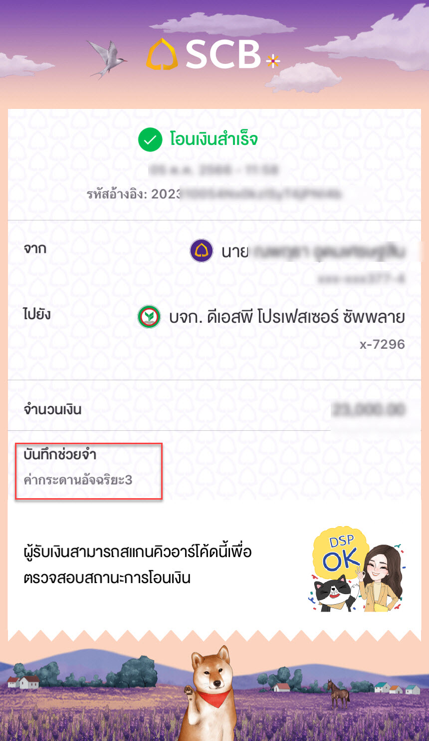429x741 pixels.
Task: Click the recipient account number x-7296
Action: point(382,344)
